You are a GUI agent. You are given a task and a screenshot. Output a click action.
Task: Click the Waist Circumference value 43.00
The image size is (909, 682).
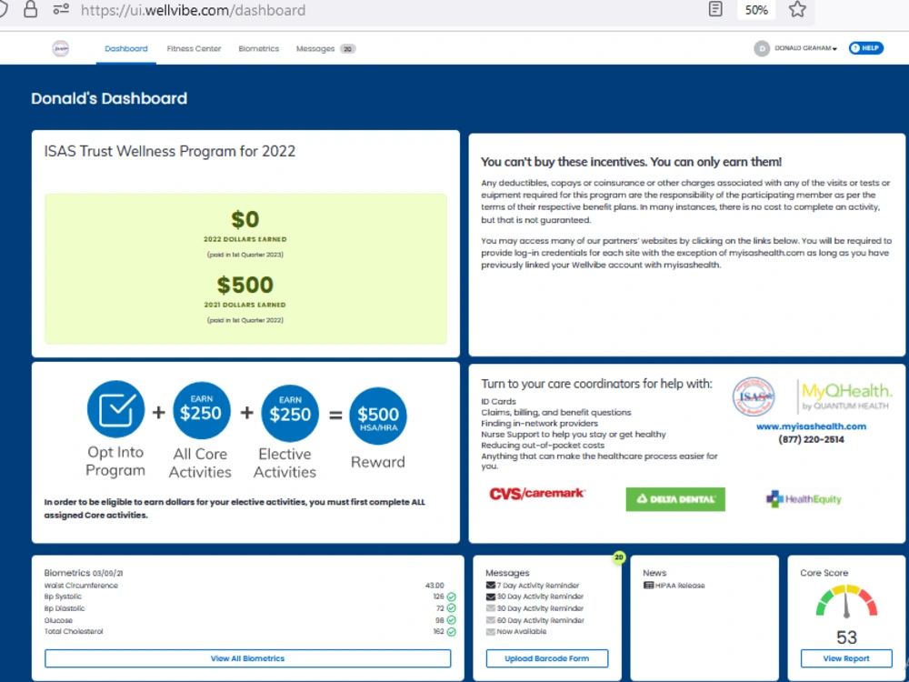435,585
